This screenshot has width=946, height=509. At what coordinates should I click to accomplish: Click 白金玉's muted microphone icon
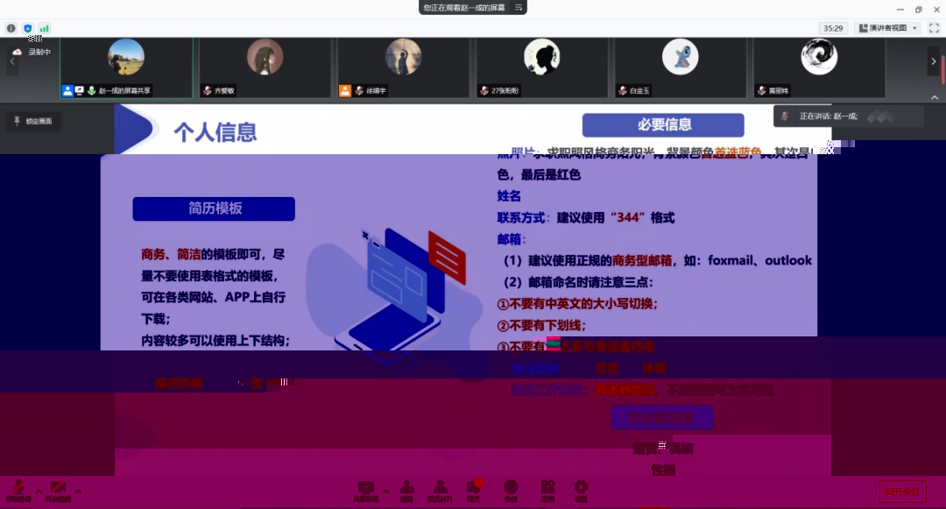pos(623,90)
